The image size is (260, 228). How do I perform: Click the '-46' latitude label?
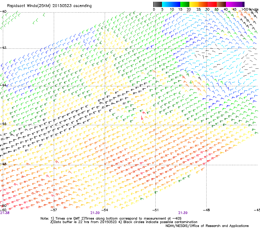pyautogui.click(x=3, y=124)
